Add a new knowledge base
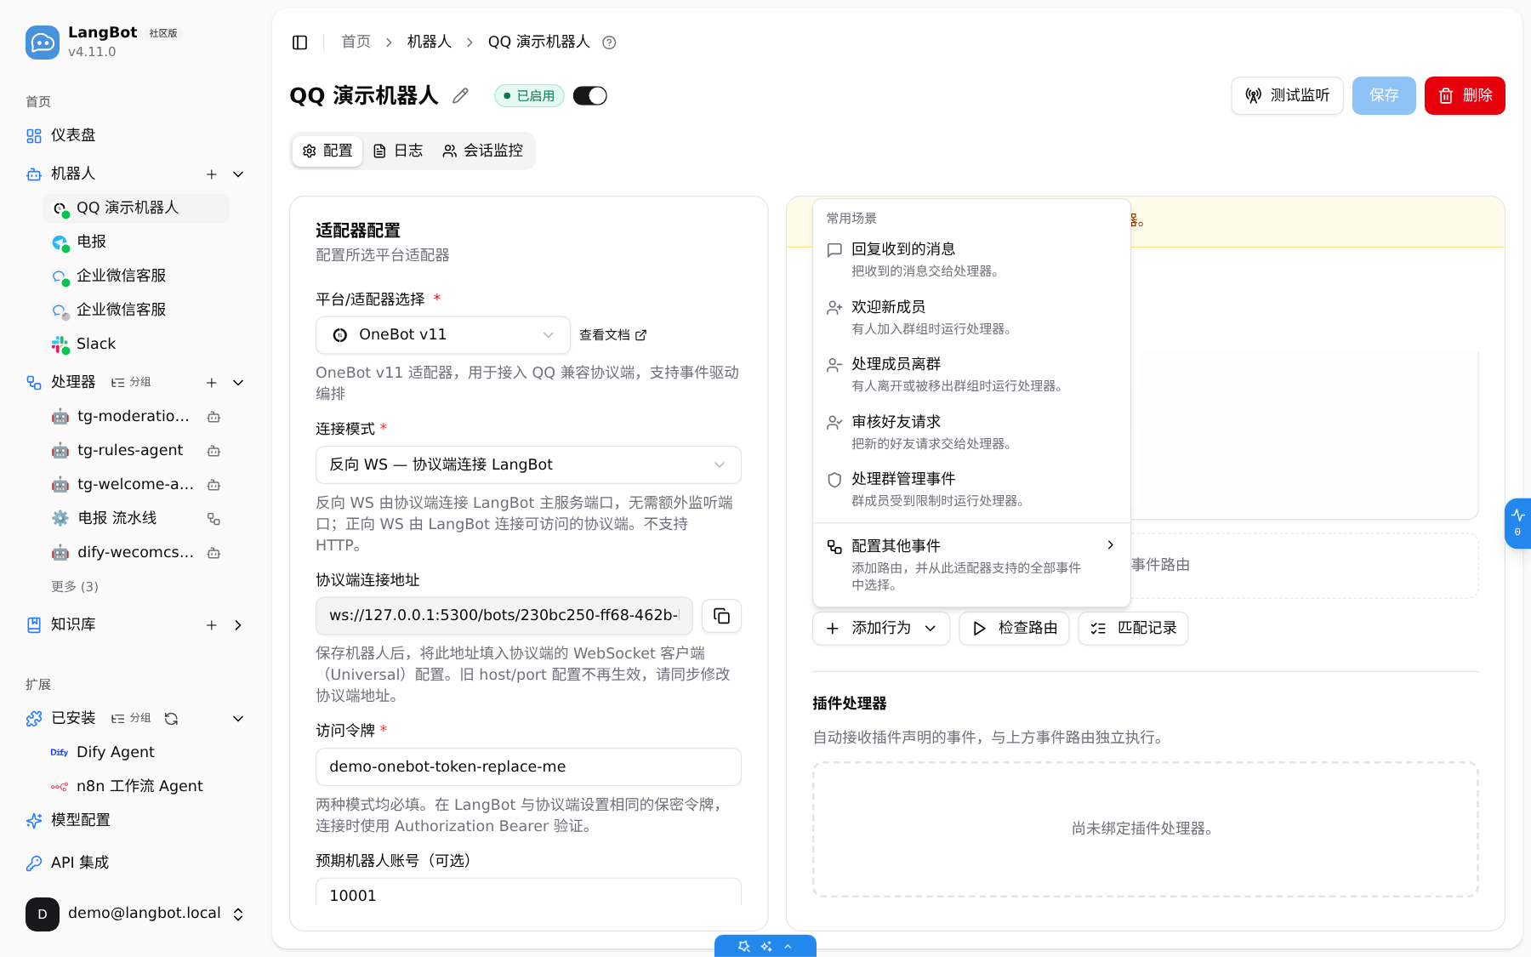 pyautogui.click(x=211, y=625)
